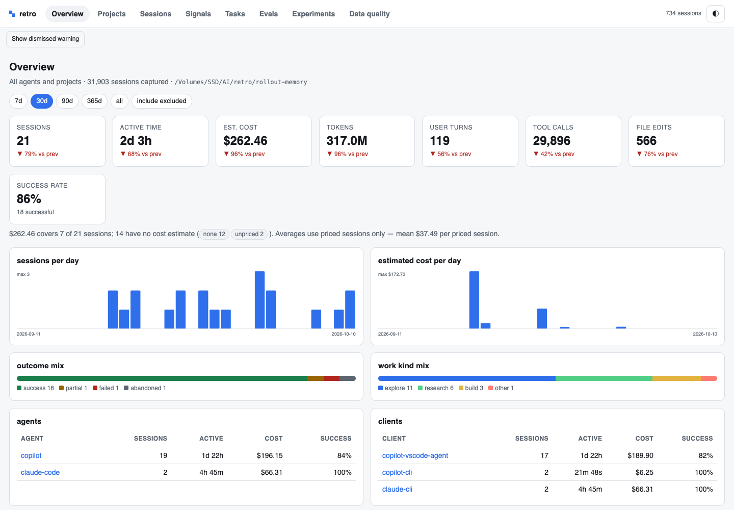Toggle the dark mode theme icon
Image resolution: width=734 pixels, height=510 pixels.
coord(716,14)
